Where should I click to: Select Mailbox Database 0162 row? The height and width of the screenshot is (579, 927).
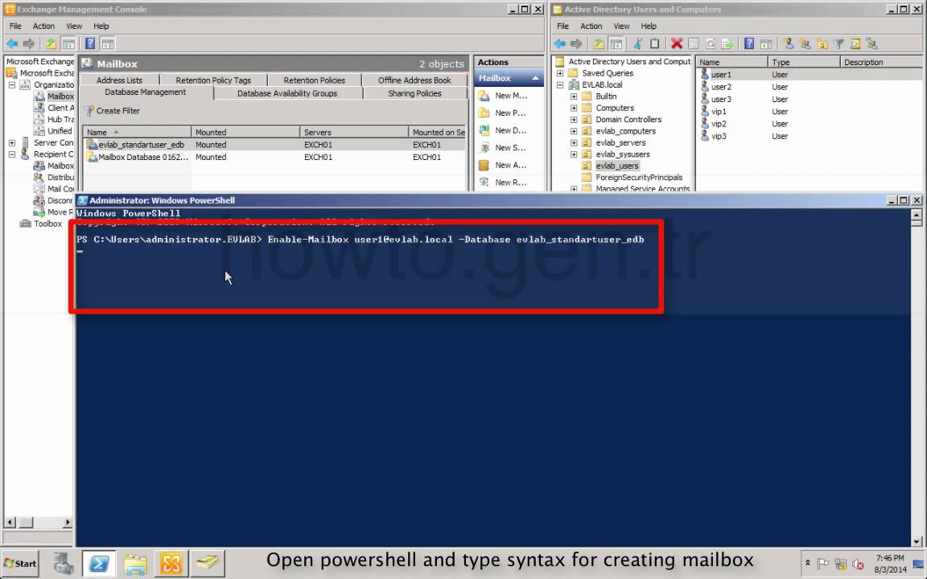[274, 157]
